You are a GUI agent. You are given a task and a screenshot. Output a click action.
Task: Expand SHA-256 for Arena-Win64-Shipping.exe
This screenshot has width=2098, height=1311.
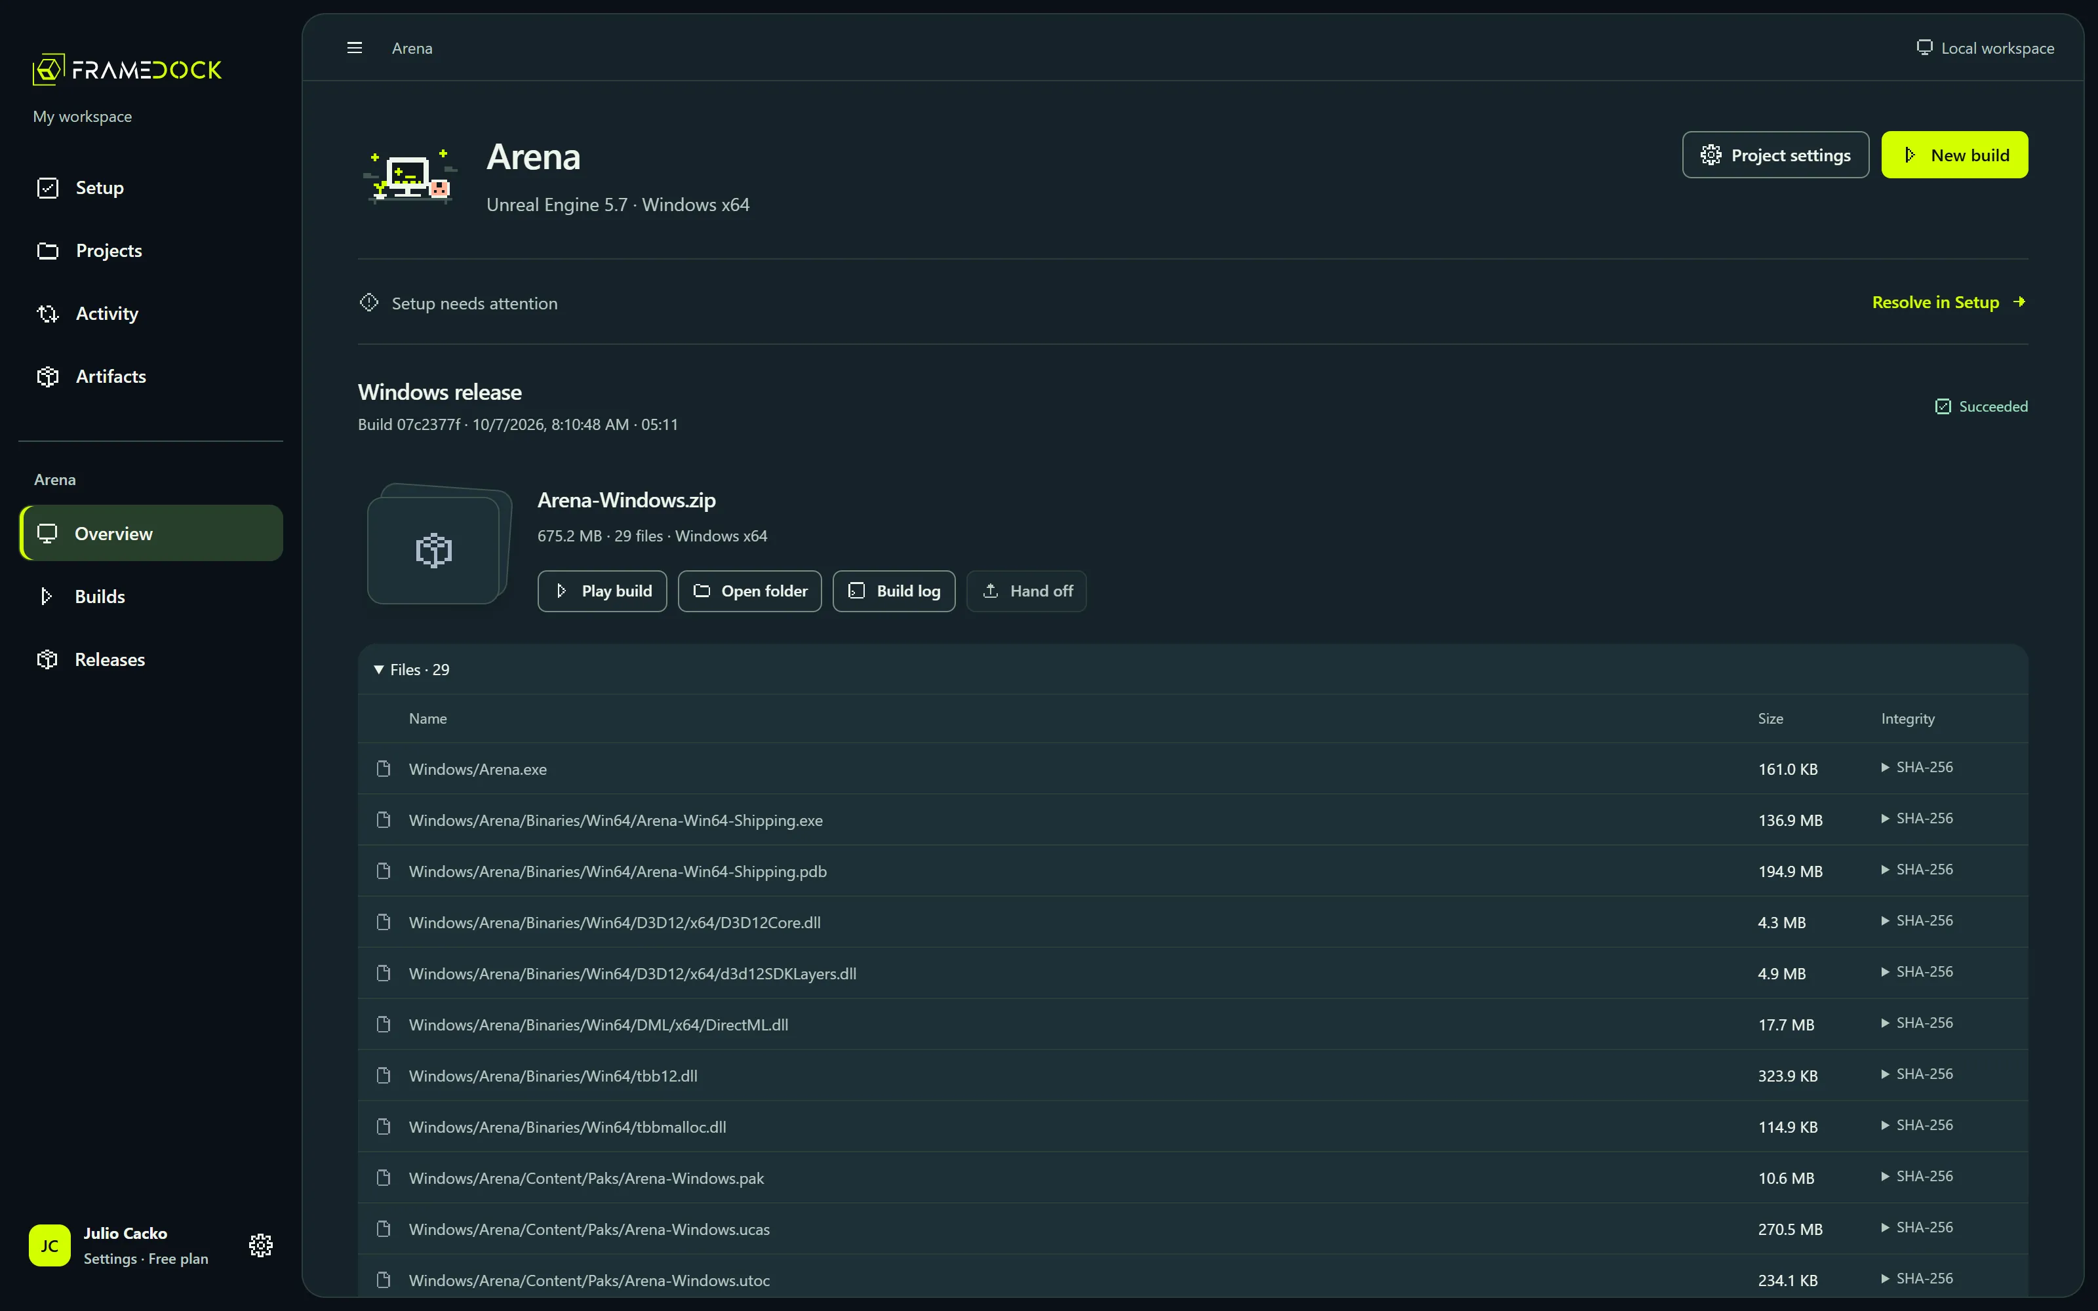[x=1917, y=819]
